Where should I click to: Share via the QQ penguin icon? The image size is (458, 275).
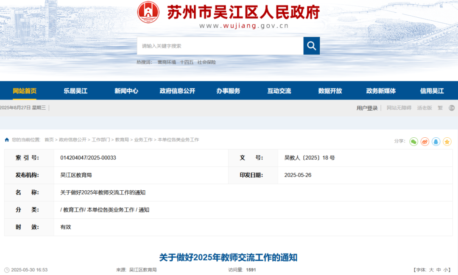coord(436,142)
